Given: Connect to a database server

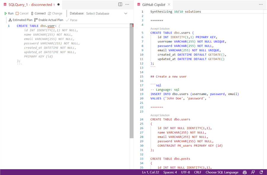Looking at the screenshot, I should coord(38,13).
